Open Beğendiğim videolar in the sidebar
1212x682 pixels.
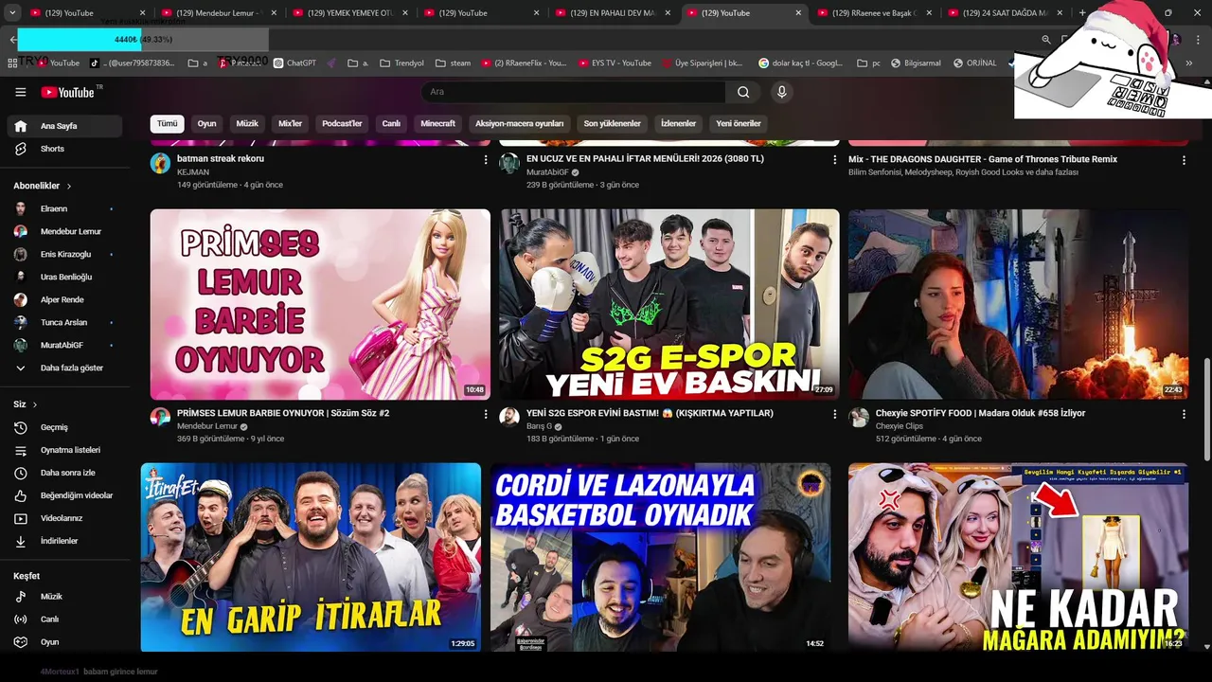coord(64,495)
